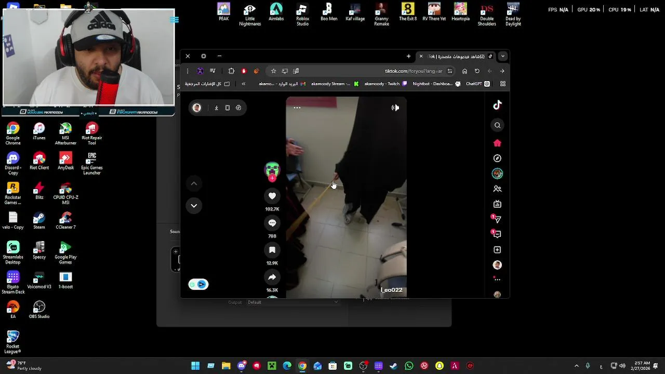Open browser extensions puzzle icon
Viewport: 665px width, 374px height.
[x=231, y=71]
